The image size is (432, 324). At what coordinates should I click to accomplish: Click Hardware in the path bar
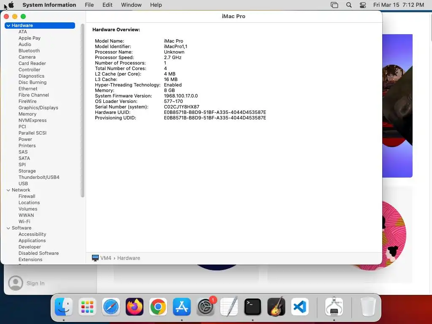point(129,258)
